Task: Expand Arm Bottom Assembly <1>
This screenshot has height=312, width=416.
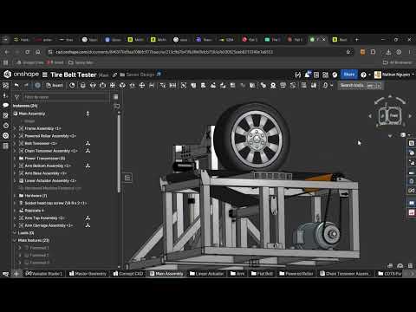Action: pyautogui.click(x=15, y=166)
